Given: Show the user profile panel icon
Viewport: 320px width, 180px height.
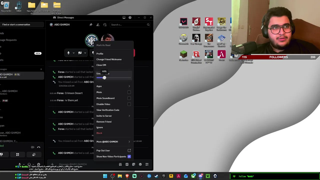Looking at the screenshot, I should coord(105,25).
